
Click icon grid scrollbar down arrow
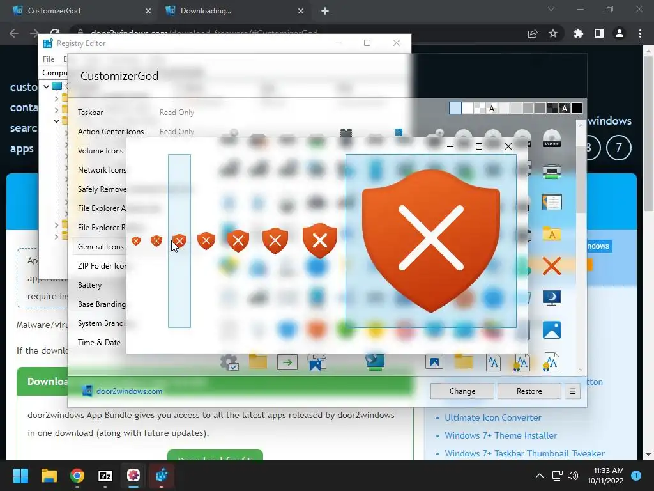(x=581, y=370)
